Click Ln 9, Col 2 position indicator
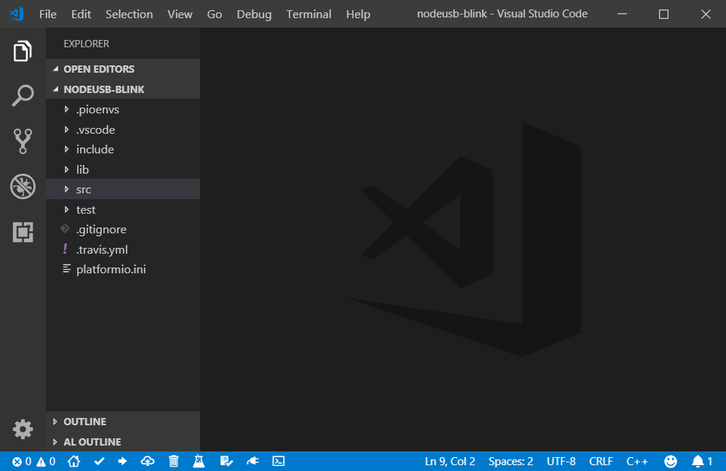 pyautogui.click(x=450, y=462)
